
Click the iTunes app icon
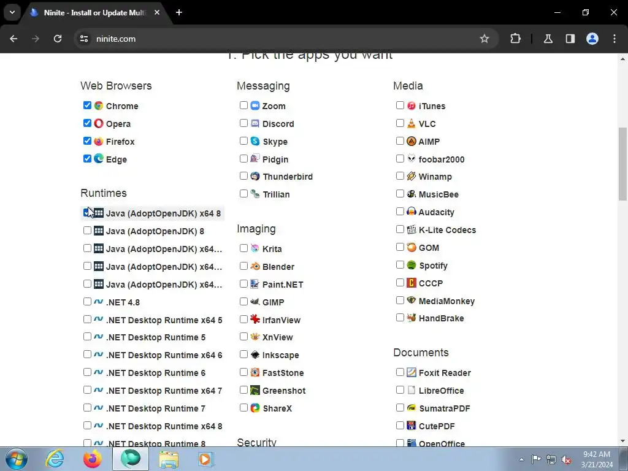412,105
